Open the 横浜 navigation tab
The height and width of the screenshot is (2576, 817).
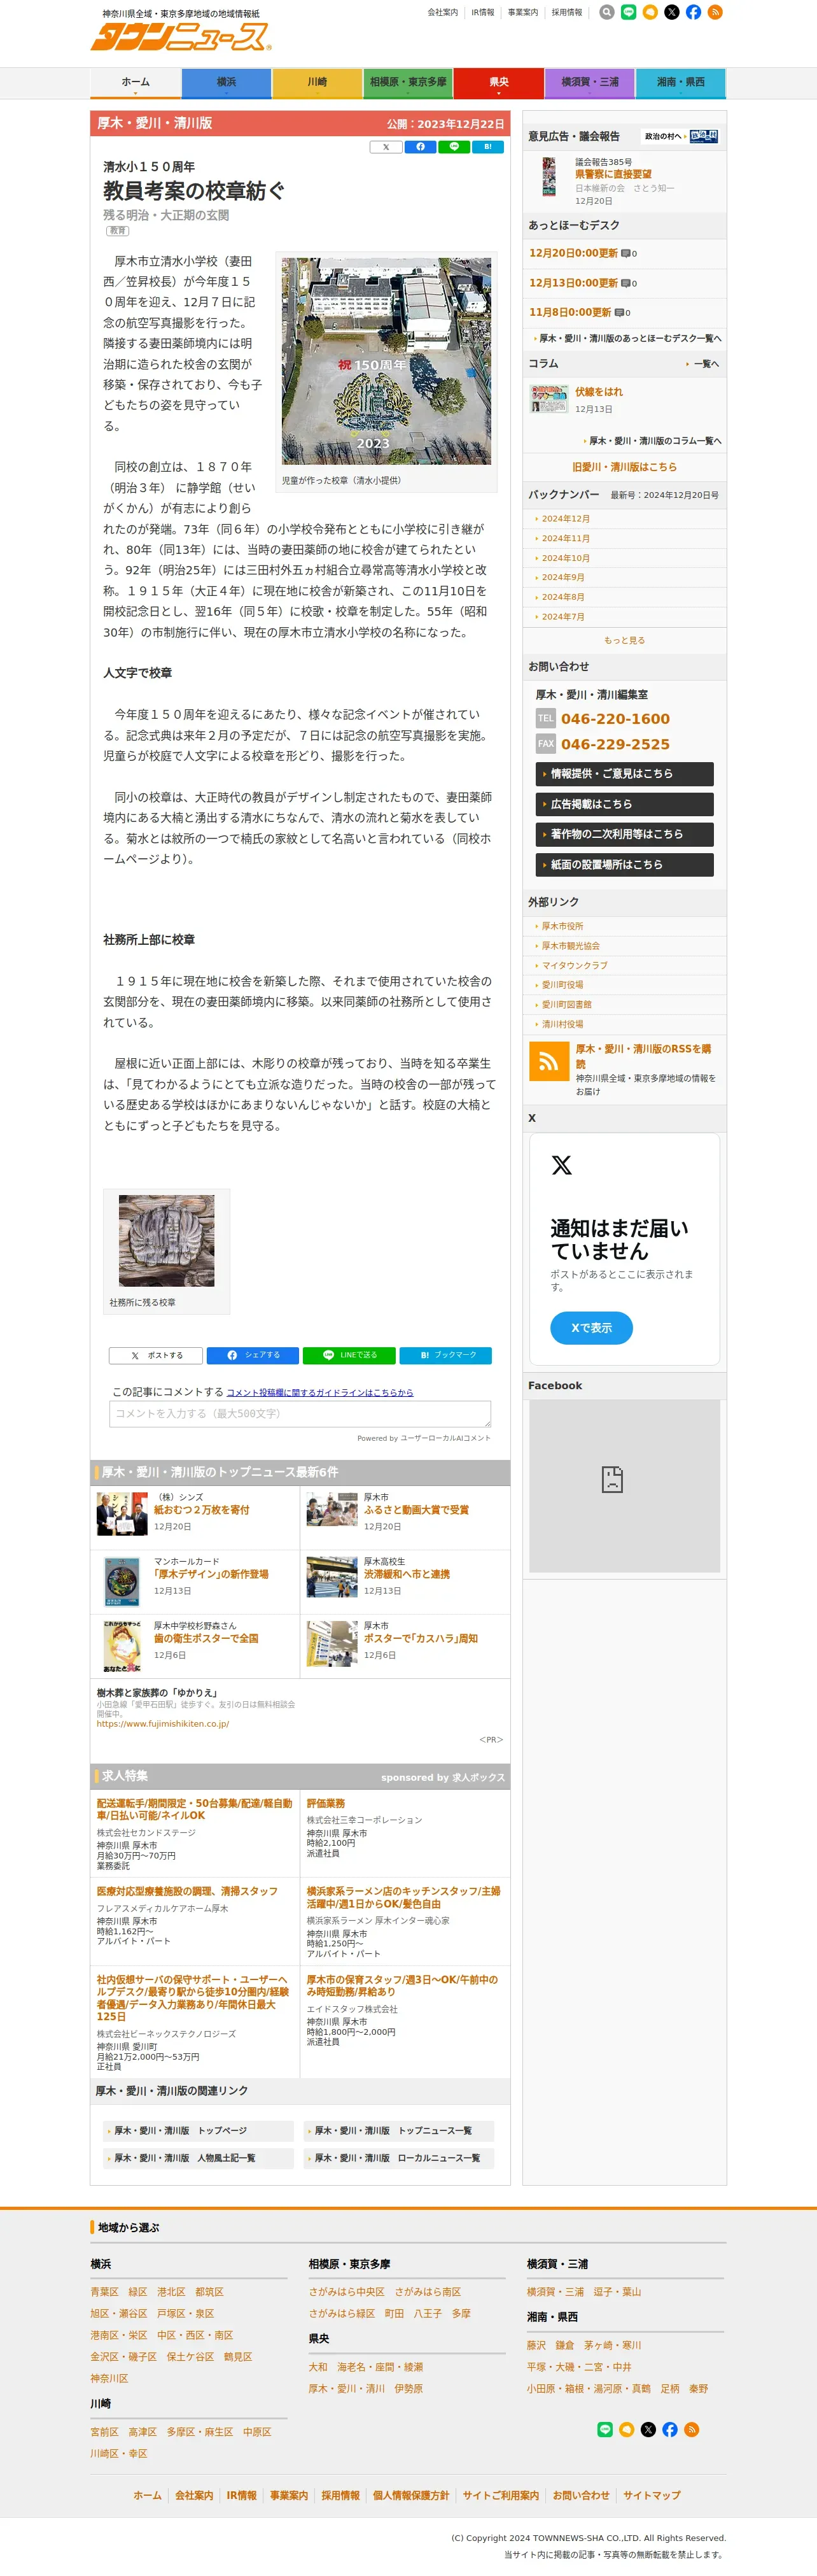coord(227,83)
